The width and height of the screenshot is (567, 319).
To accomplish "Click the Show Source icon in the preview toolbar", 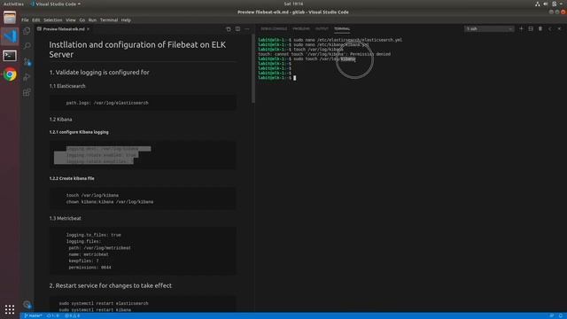I will click(x=229, y=29).
